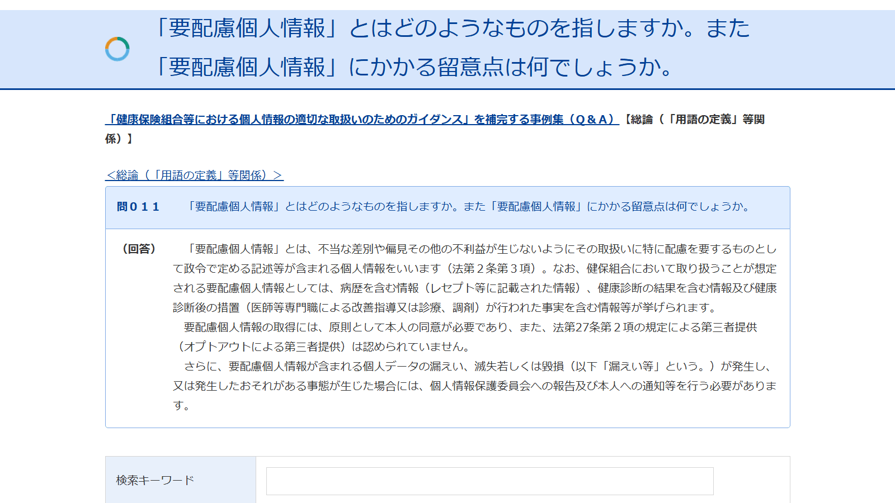895x503 pixels.
Task: Select the （回答） answer label
Action: click(139, 249)
